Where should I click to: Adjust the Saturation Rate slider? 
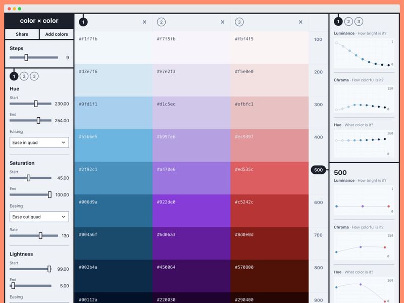(x=41, y=235)
